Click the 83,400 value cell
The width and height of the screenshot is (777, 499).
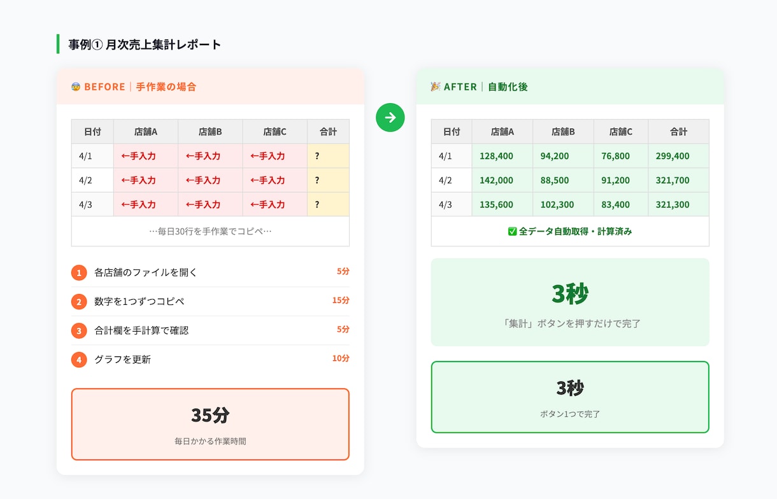click(x=621, y=204)
